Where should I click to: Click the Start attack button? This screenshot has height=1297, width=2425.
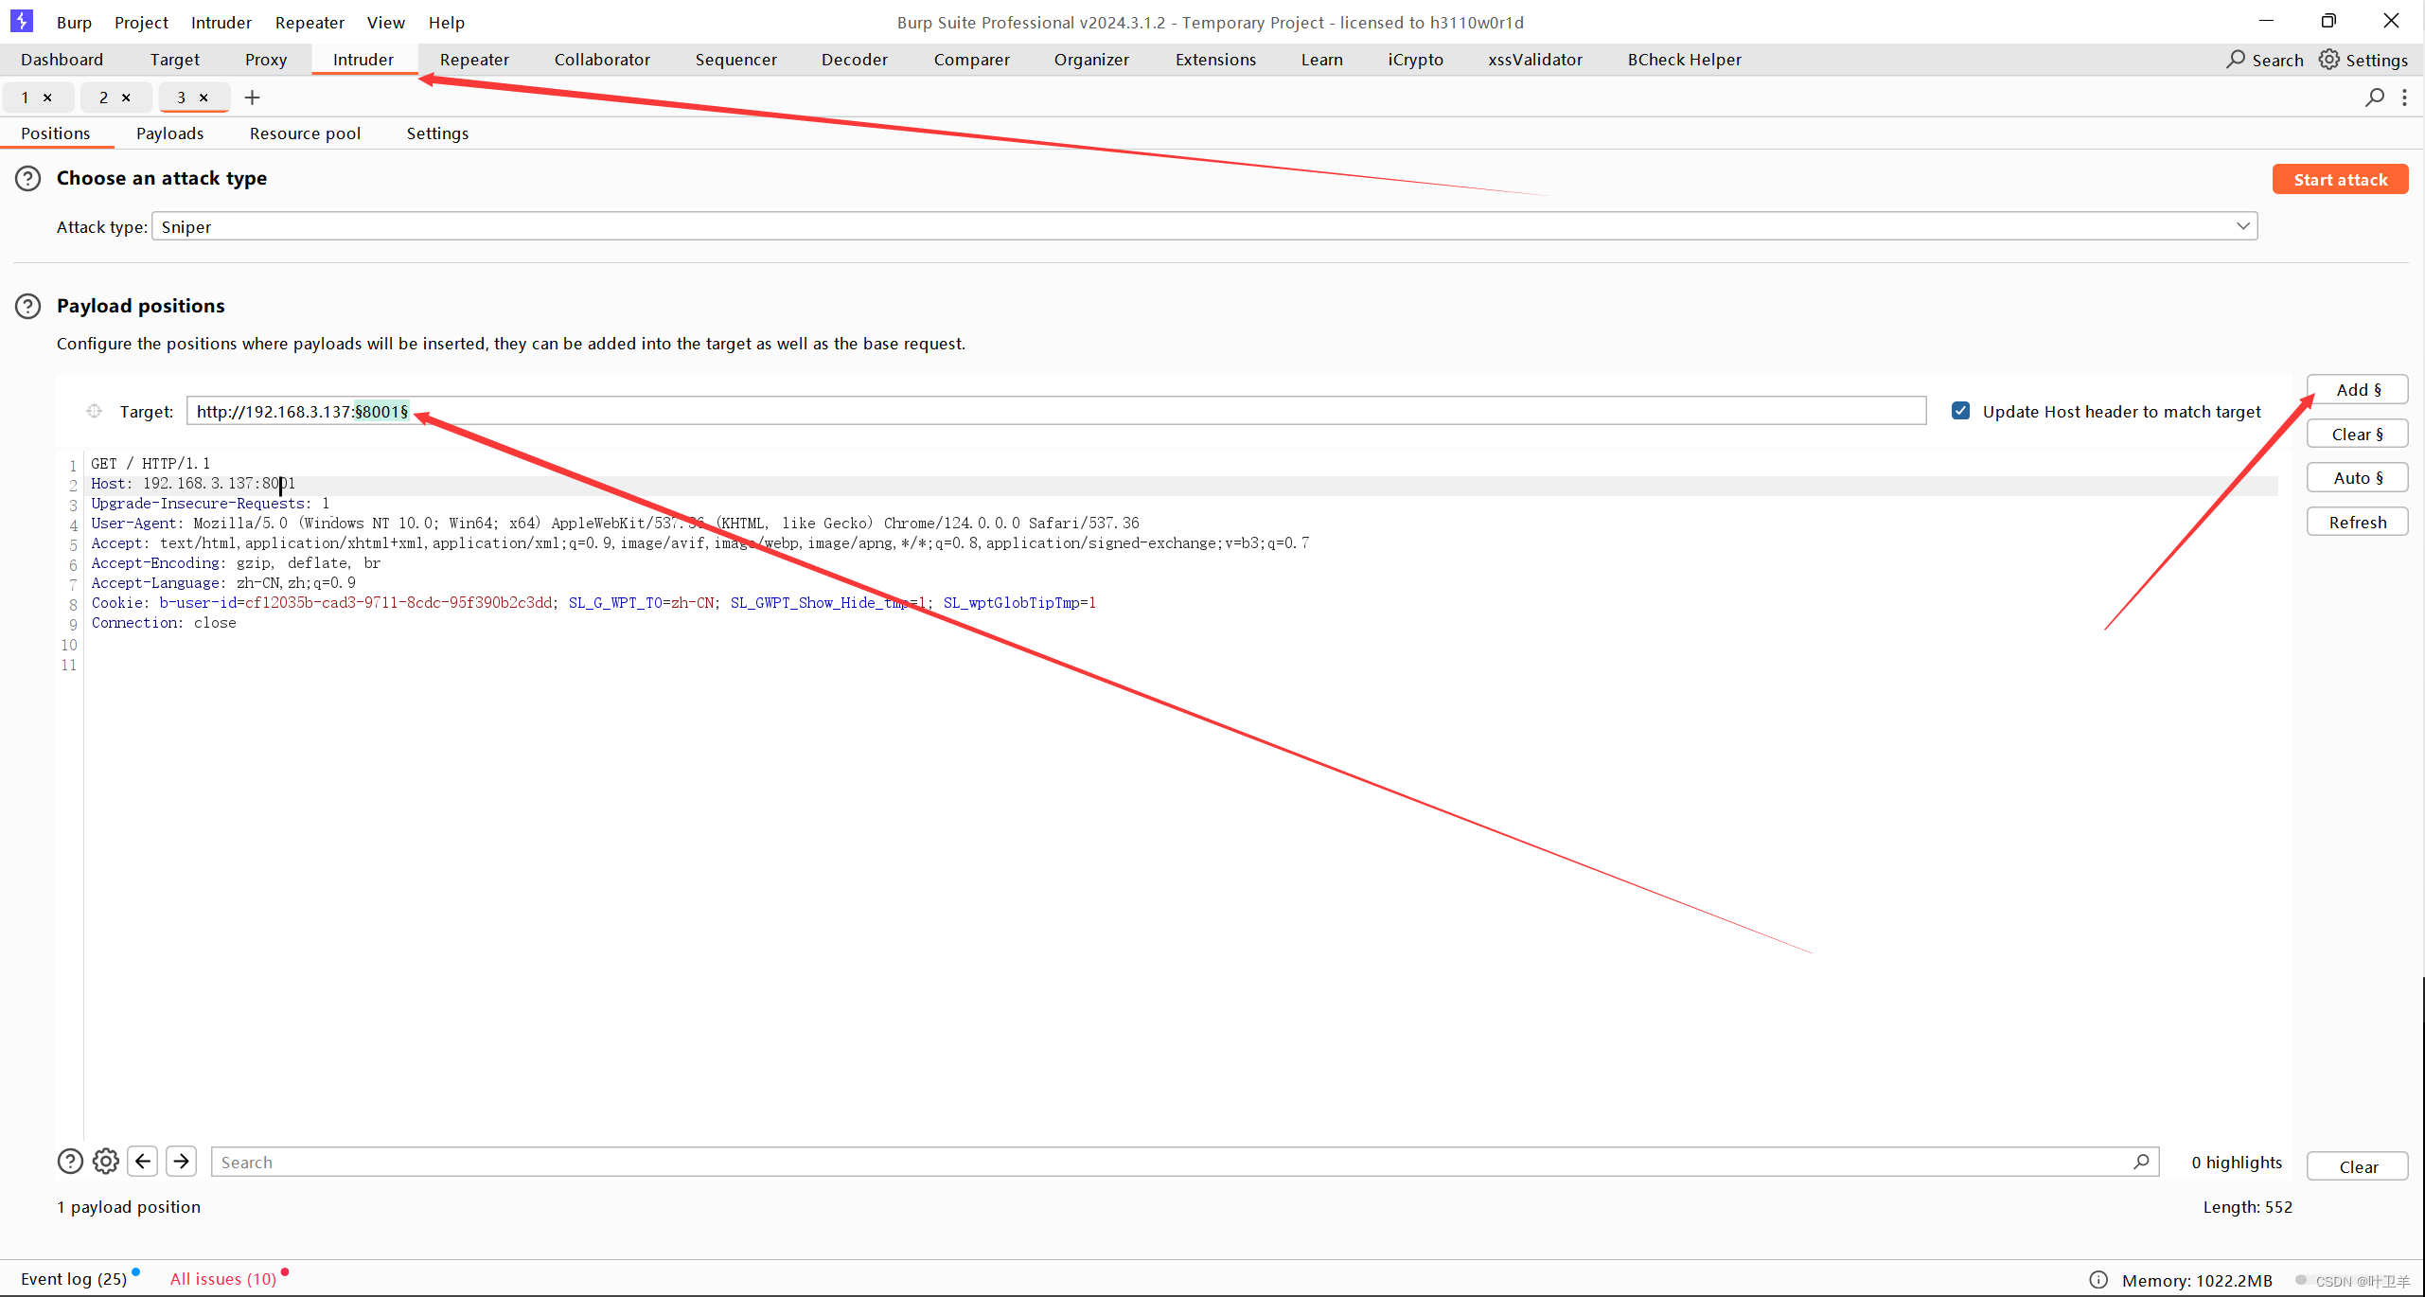pos(2340,179)
